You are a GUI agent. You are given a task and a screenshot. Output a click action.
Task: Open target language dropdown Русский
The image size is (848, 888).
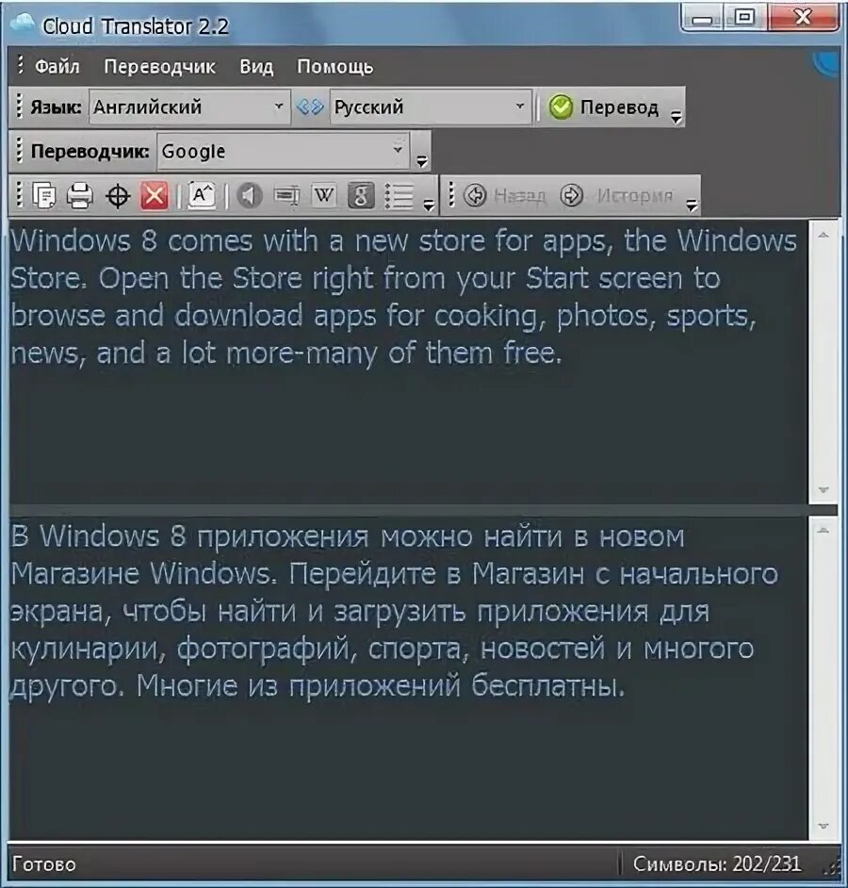[431, 107]
